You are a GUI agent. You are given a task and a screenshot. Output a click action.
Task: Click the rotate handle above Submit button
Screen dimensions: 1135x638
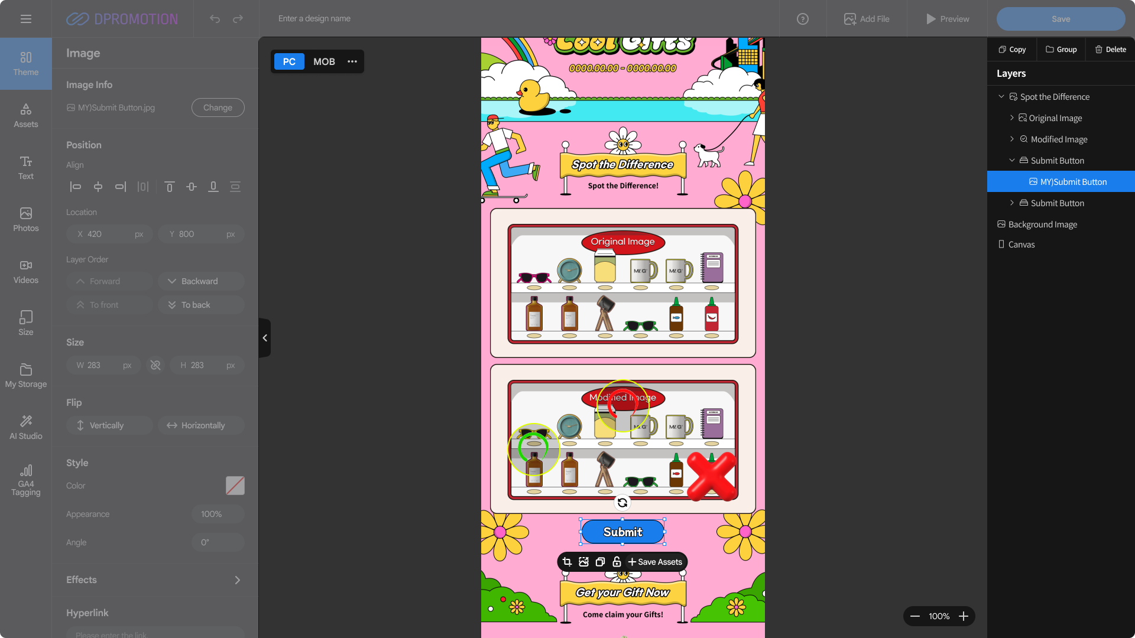tap(622, 503)
